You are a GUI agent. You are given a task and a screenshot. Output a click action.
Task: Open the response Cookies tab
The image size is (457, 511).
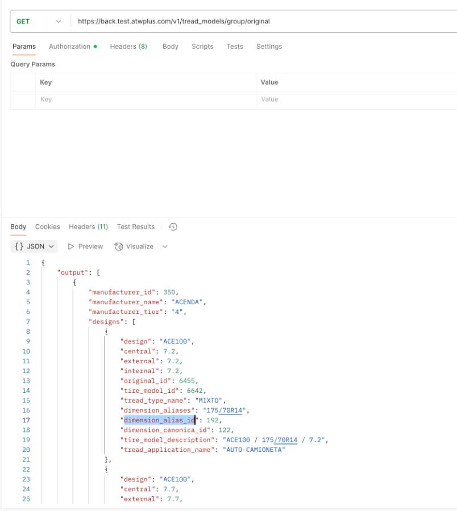tap(47, 227)
